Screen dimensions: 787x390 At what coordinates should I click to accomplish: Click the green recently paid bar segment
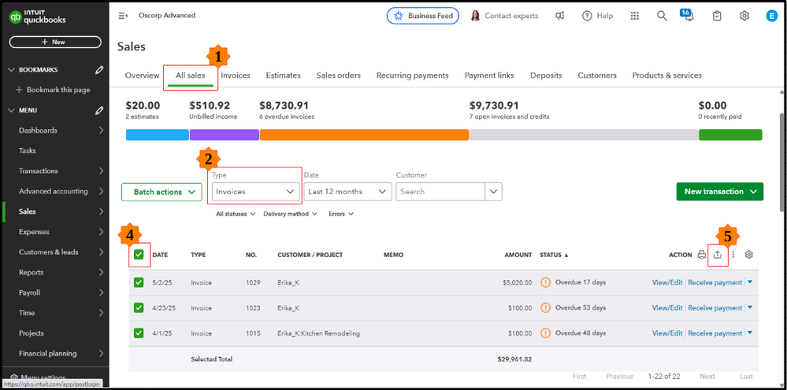pyautogui.click(x=730, y=134)
